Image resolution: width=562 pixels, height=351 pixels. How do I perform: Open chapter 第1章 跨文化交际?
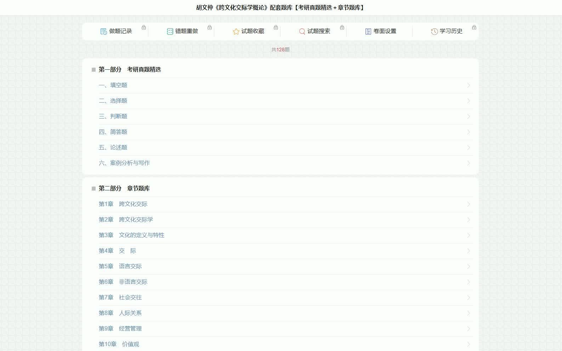point(123,204)
